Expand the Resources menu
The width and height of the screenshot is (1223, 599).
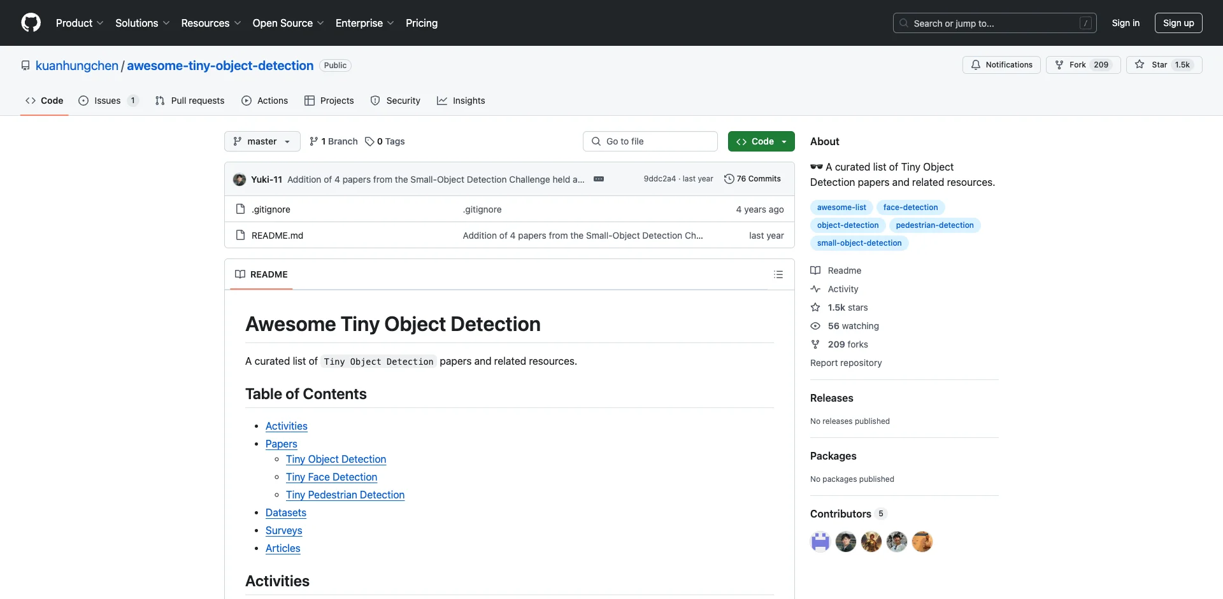pyautogui.click(x=211, y=23)
